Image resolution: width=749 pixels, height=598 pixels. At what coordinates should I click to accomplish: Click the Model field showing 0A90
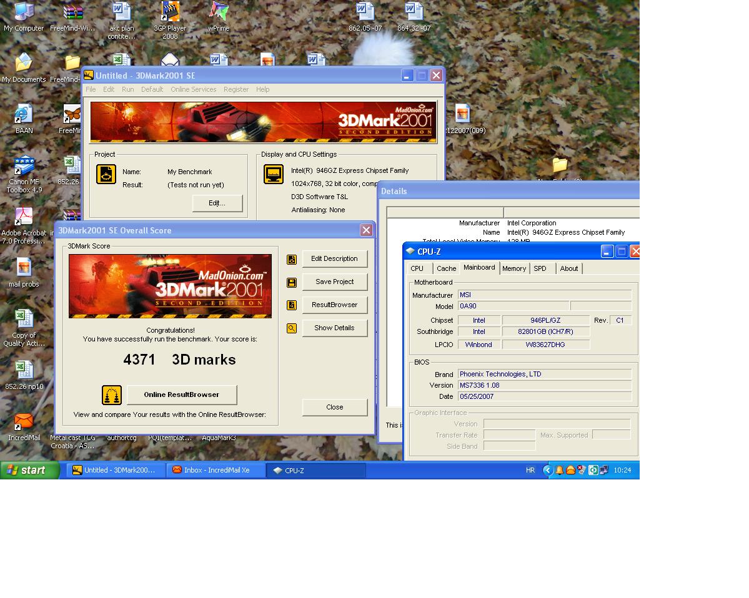point(513,306)
